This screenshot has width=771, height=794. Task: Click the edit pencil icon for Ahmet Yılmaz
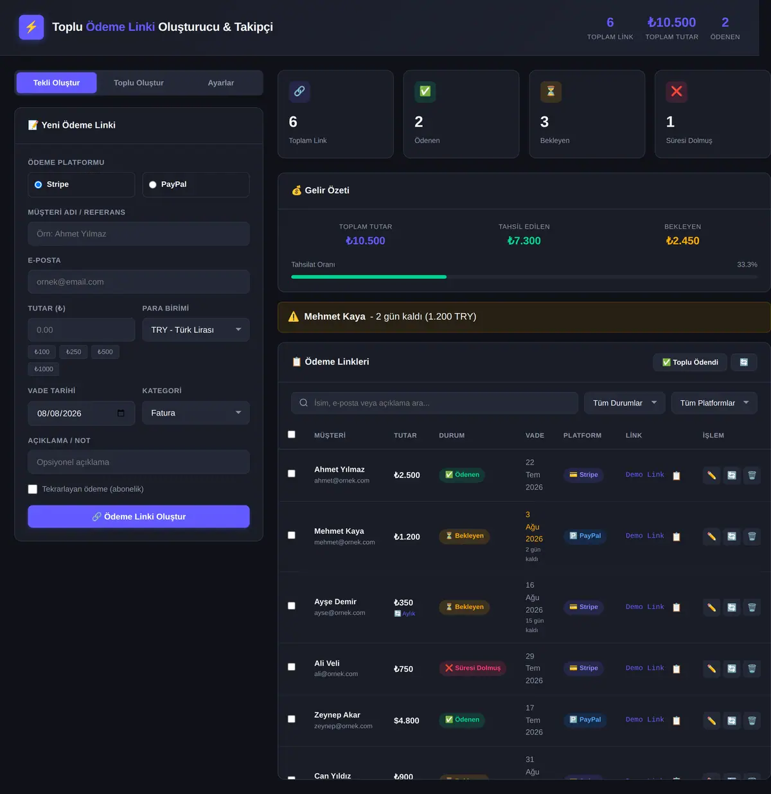pos(711,475)
